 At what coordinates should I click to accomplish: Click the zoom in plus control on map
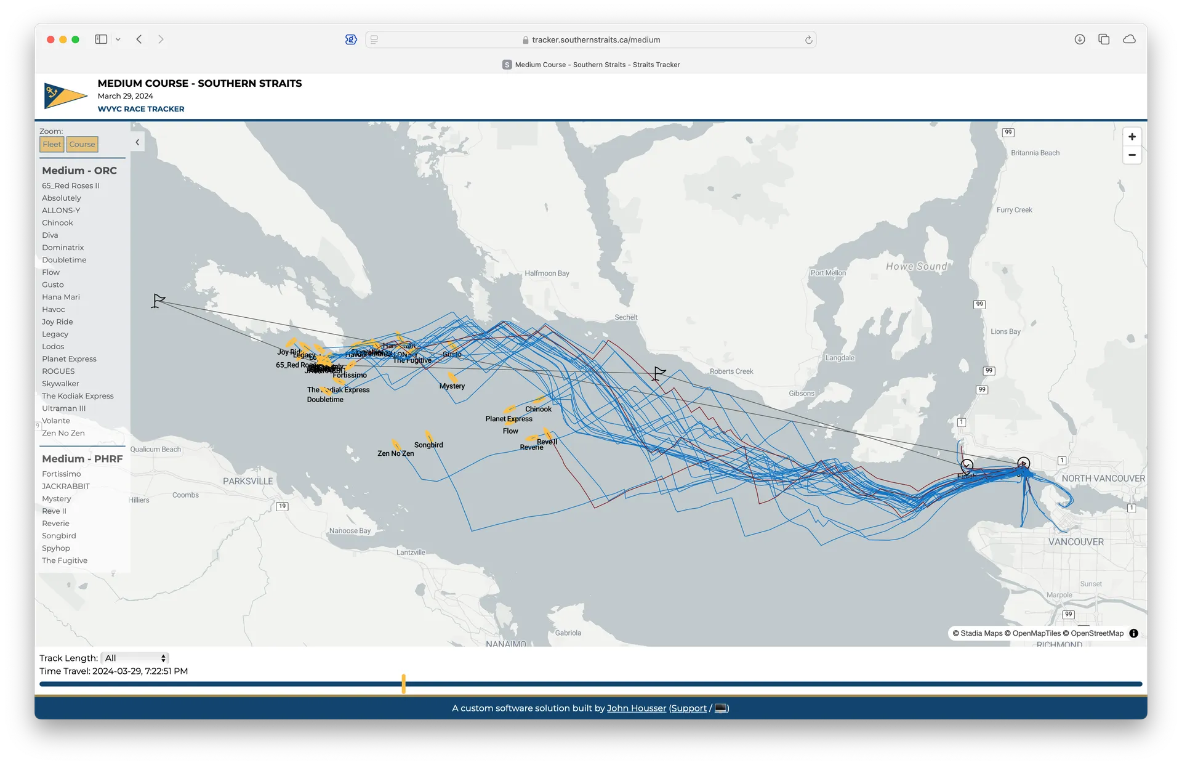coord(1132,136)
